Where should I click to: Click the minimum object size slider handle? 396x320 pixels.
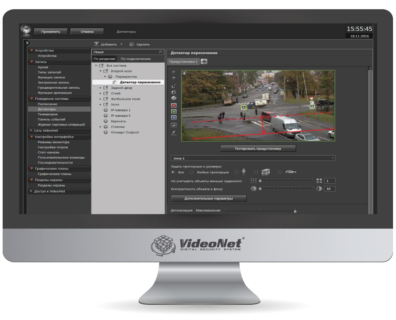coord(260,181)
